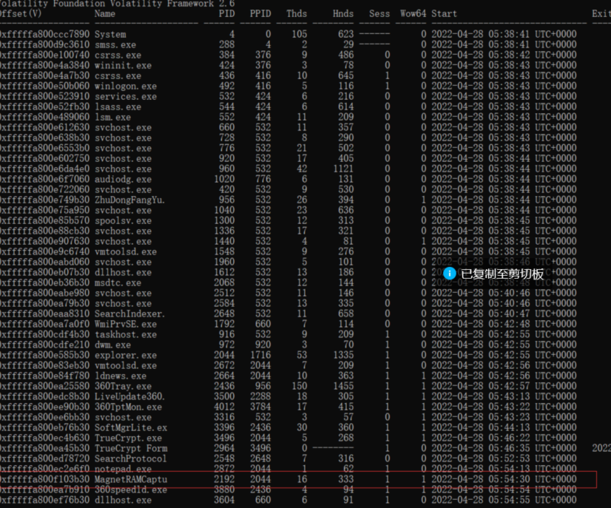Image resolution: width=611 pixels, height=508 pixels.
Task: Click PID 1020 in the audiodg.exe row
Action: pyautogui.click(x=224, y=179)
